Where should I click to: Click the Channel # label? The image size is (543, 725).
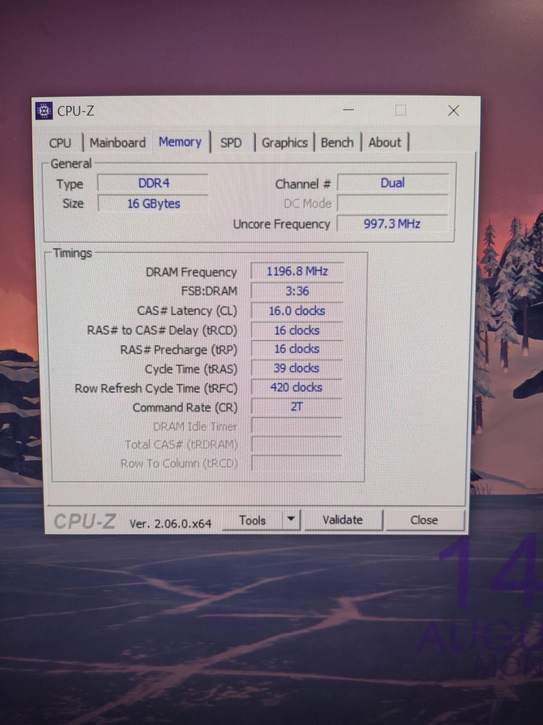[x=303, y=185]
